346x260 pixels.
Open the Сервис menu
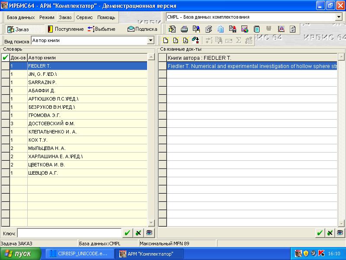pos(84,17)
